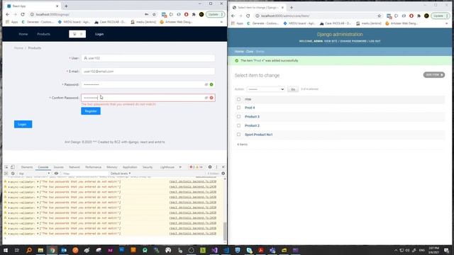Viewport: 454px width, 255px height.
Task: Switch to the Performance tab in DevTools
Action: coord(93,167)
